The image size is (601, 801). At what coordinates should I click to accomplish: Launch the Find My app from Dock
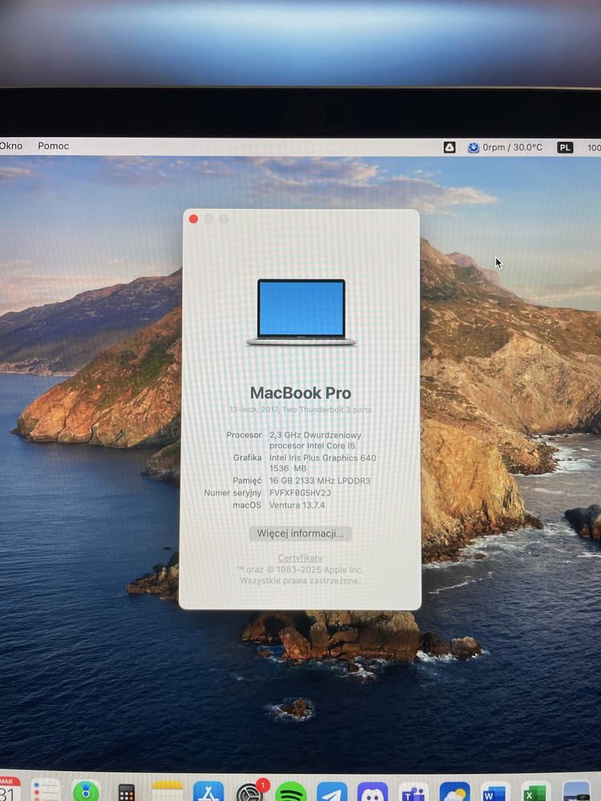point(86,791)
